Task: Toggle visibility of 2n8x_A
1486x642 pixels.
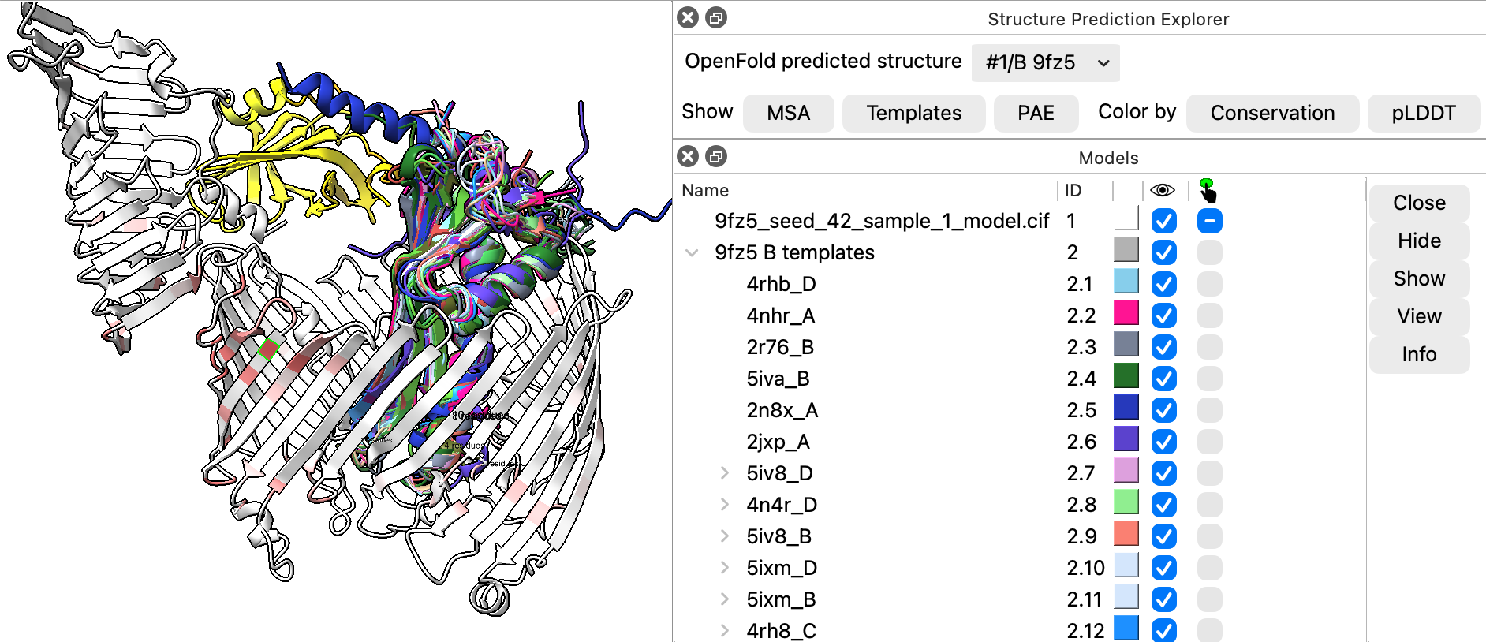Action: (1163, 410)
